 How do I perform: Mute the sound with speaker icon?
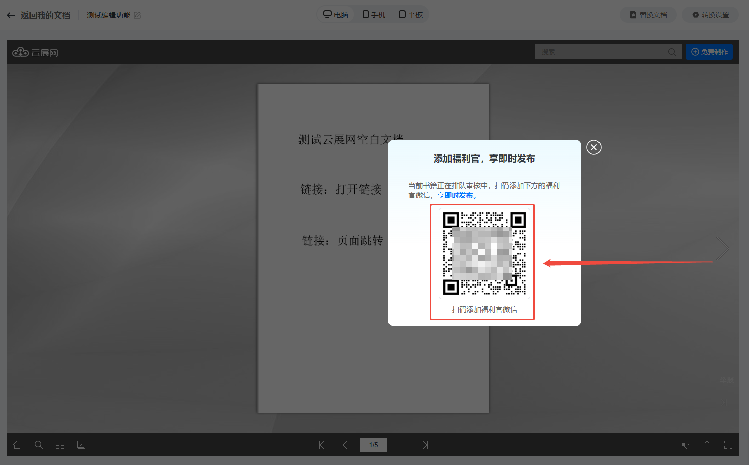pos(685,445)
